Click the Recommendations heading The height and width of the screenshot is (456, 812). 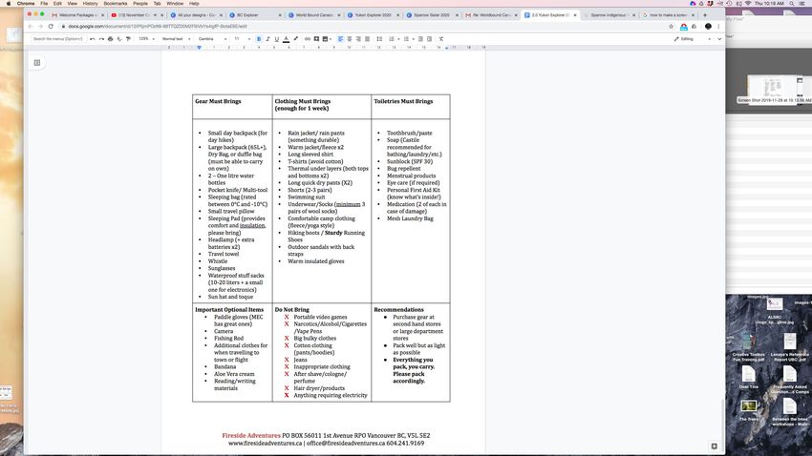tap(398, 310)
